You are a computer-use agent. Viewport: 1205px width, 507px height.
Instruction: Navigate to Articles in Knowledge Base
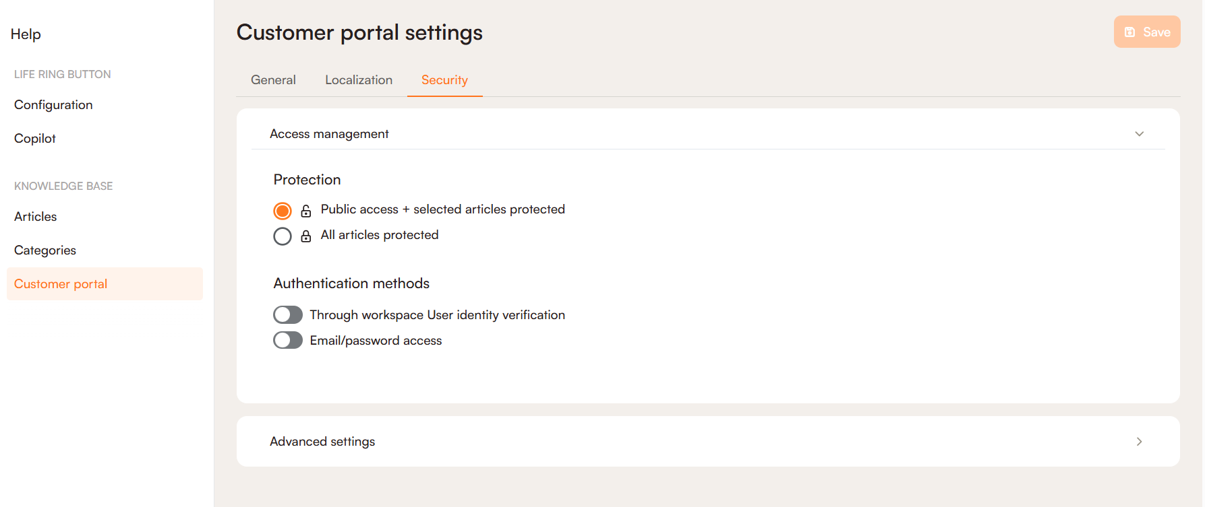tap(36, 217)
